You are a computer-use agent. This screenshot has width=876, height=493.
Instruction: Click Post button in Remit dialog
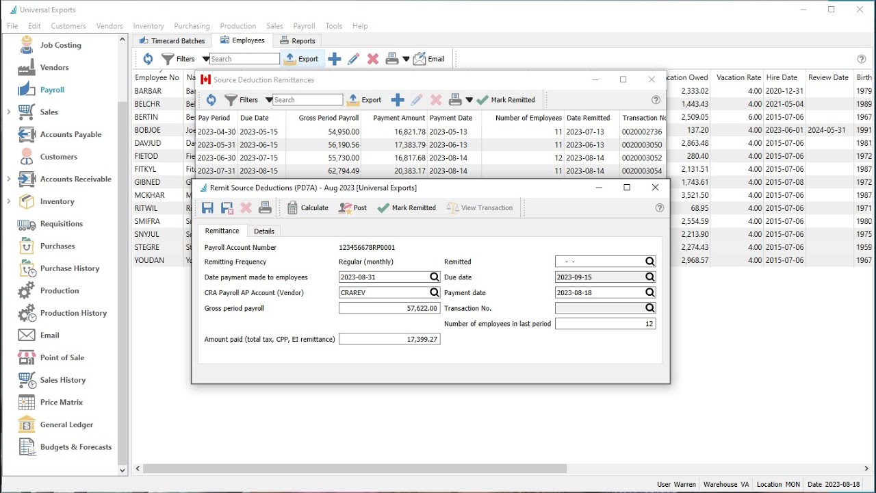coord(353,207)
